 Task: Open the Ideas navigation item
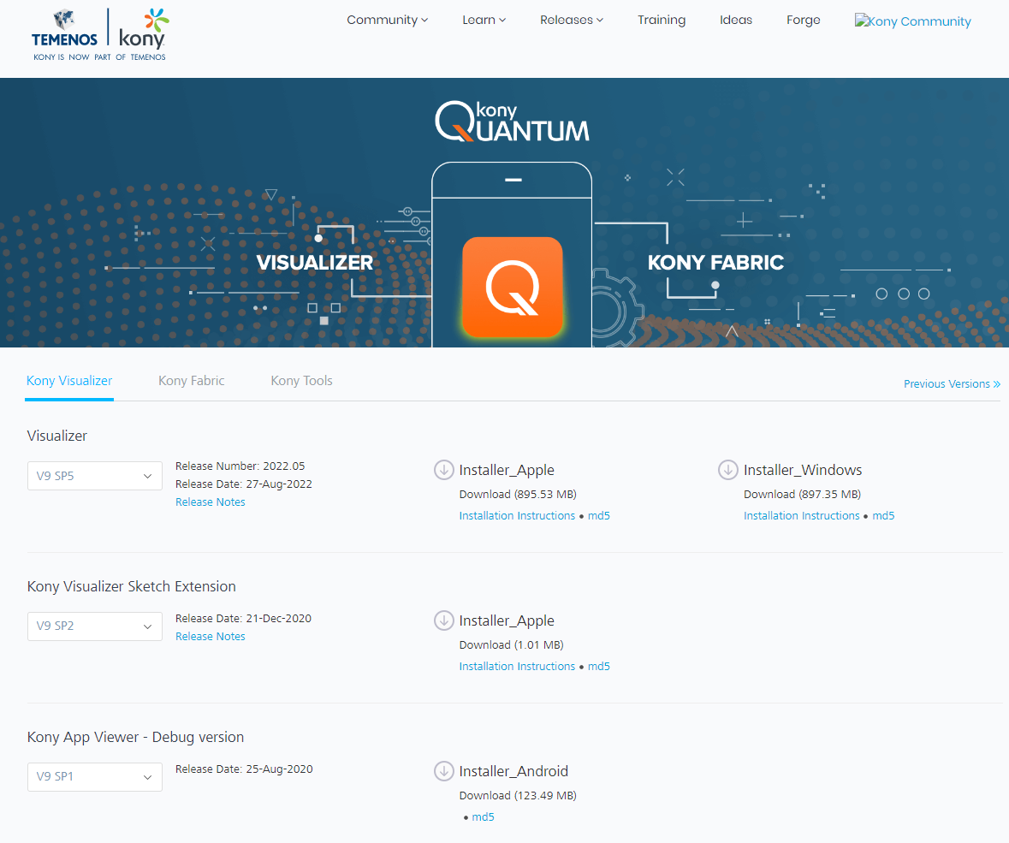click(735, 20)
